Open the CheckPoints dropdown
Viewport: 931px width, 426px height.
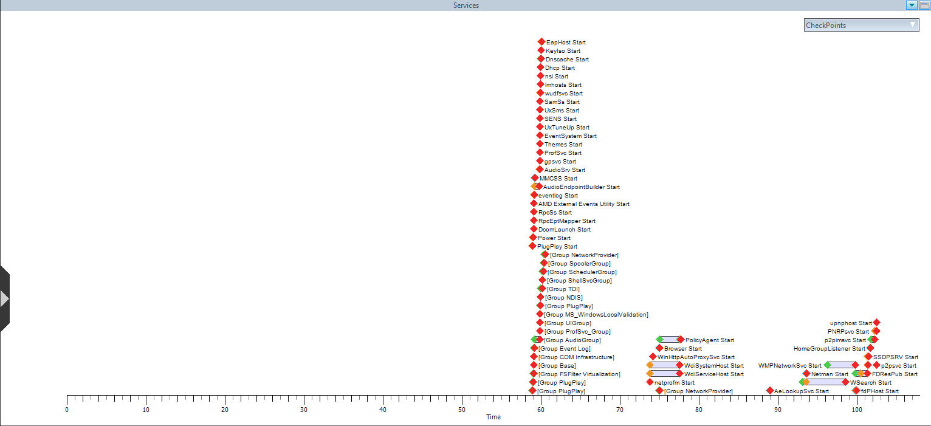[x=861, y=25]
